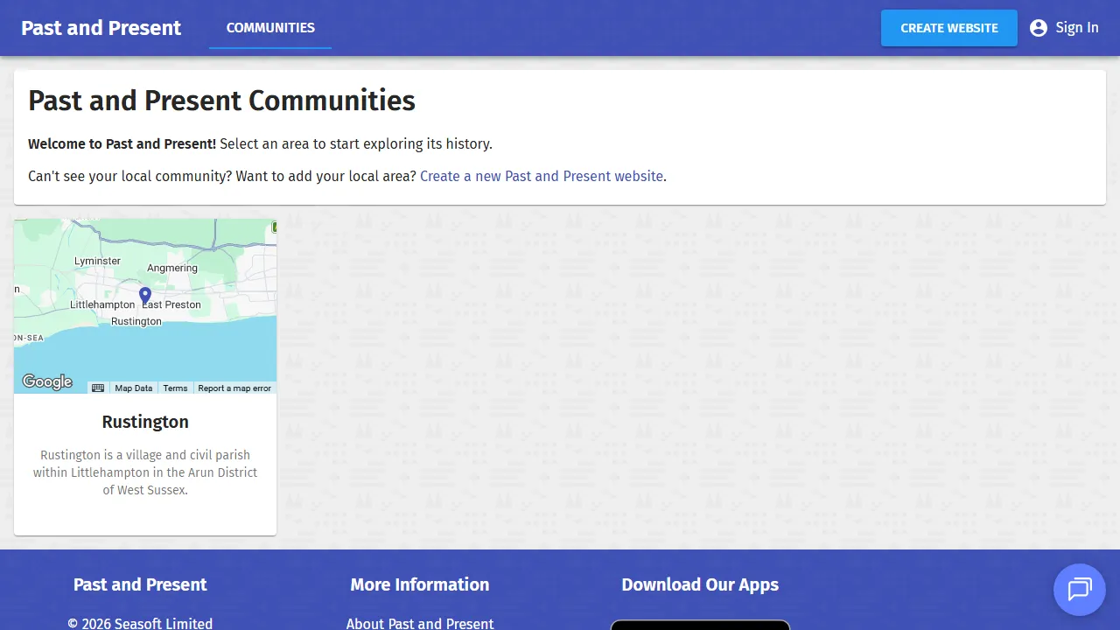
Task: Click Report a map error
Action: tap(234, 388)
